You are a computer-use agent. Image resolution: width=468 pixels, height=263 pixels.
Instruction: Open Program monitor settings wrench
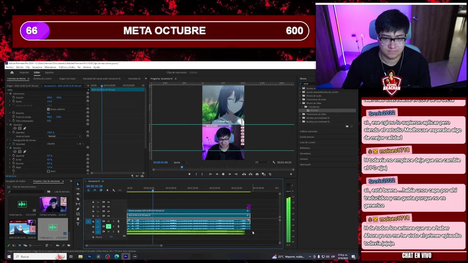tap(273, 162)
